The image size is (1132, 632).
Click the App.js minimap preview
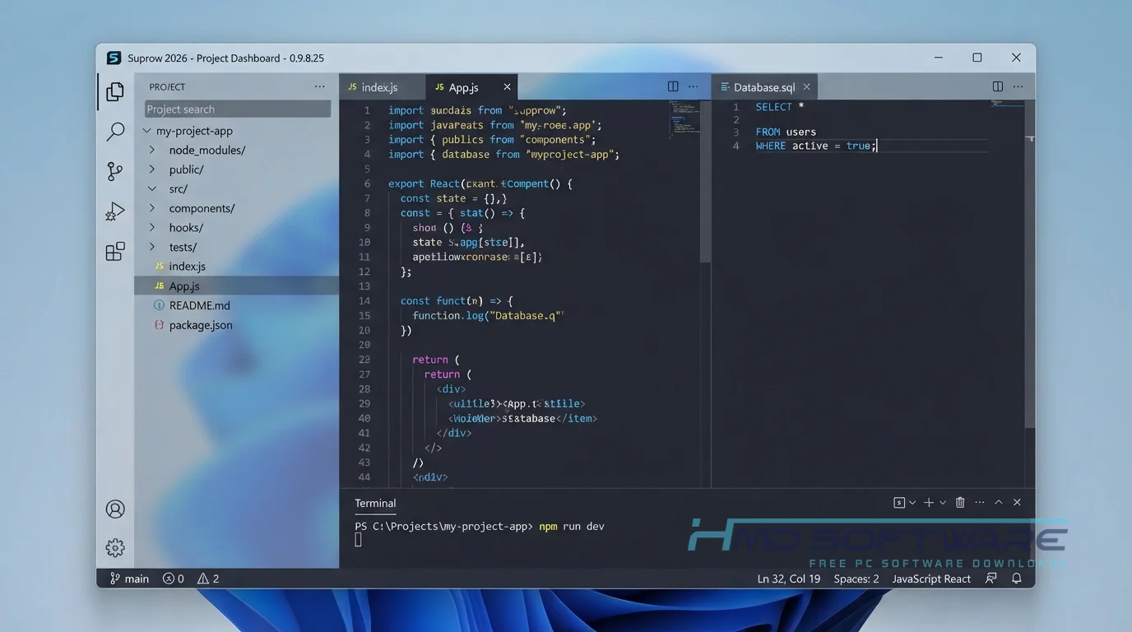coord(684,119)
